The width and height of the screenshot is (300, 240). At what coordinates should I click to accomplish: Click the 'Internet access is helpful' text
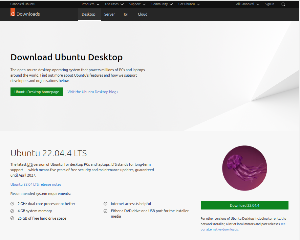(131, 204)
